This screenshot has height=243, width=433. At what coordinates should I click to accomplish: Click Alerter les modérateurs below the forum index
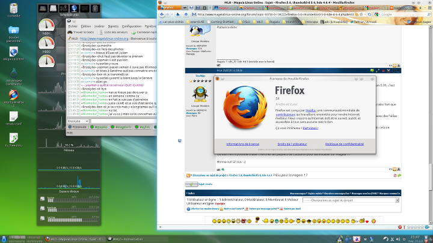203,209
